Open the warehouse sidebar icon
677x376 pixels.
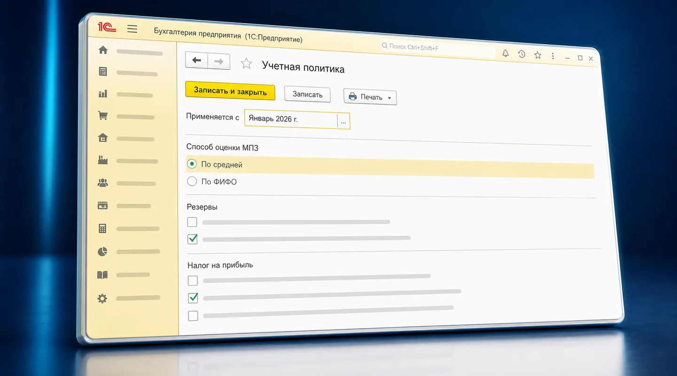click(x=102, y=138)
